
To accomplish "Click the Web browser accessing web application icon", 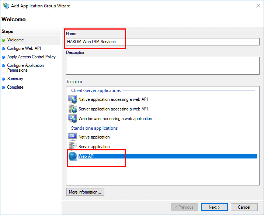I will pos(72,119).
